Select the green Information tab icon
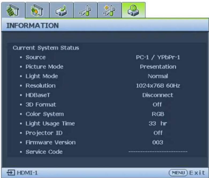The image size is (209, 178). click(134, 10)
